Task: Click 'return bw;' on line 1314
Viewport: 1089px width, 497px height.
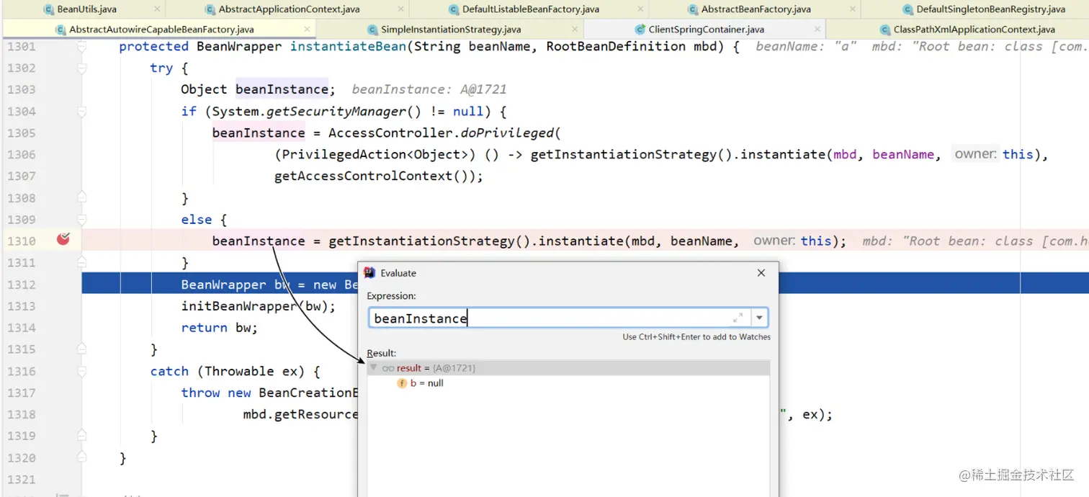Action: tap(220, 328)
